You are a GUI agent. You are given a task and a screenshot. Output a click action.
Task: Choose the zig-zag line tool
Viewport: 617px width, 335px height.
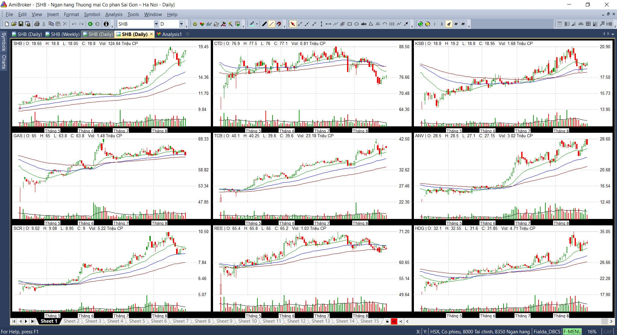coord(399,24)
